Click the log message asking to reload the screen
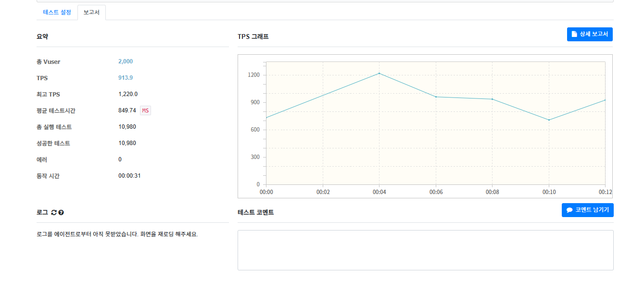632x304 pixels. coord(117,235)
